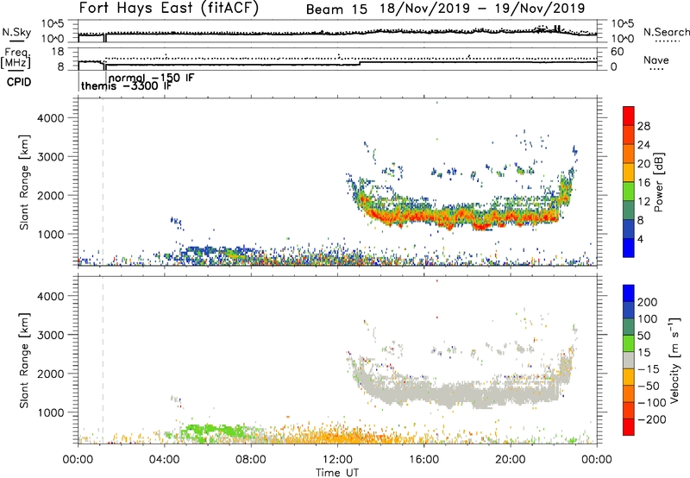Click the '60' tick on the Nave axis

(x=617, y=52)
